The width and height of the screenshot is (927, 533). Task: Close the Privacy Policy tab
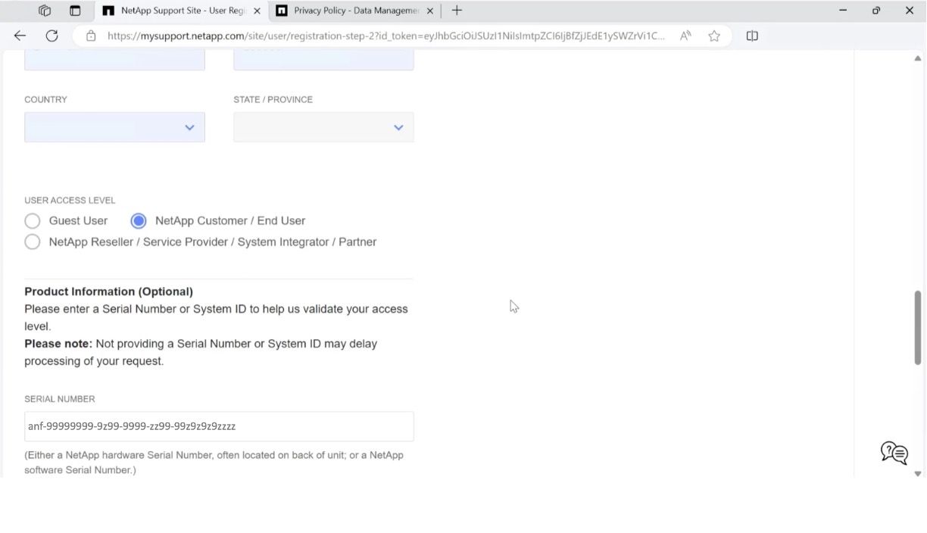pos(429,10)
